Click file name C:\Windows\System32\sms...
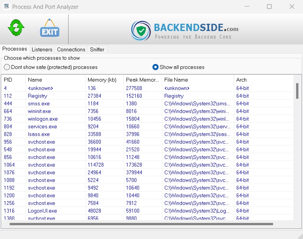Image resolution: width=303 pixels, height=239 pixels. (197, 103)
